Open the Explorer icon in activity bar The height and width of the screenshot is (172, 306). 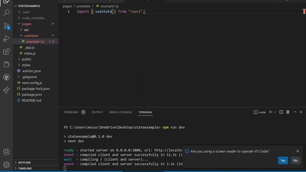pos(6,2)
